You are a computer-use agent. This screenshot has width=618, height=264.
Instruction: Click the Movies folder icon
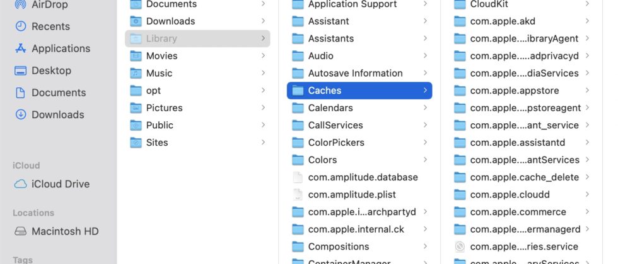[136, 56]
